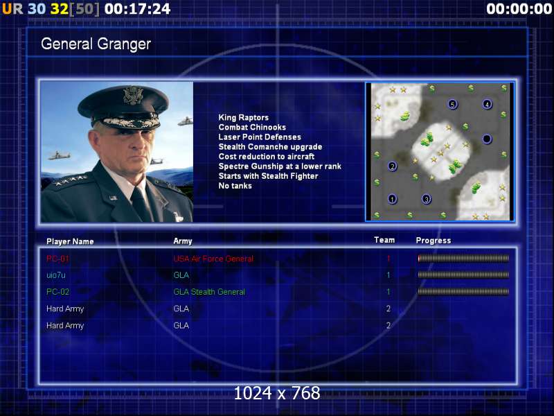The image size is (554, 416).
Task: Click the Team column header
Action: [384, 240]
